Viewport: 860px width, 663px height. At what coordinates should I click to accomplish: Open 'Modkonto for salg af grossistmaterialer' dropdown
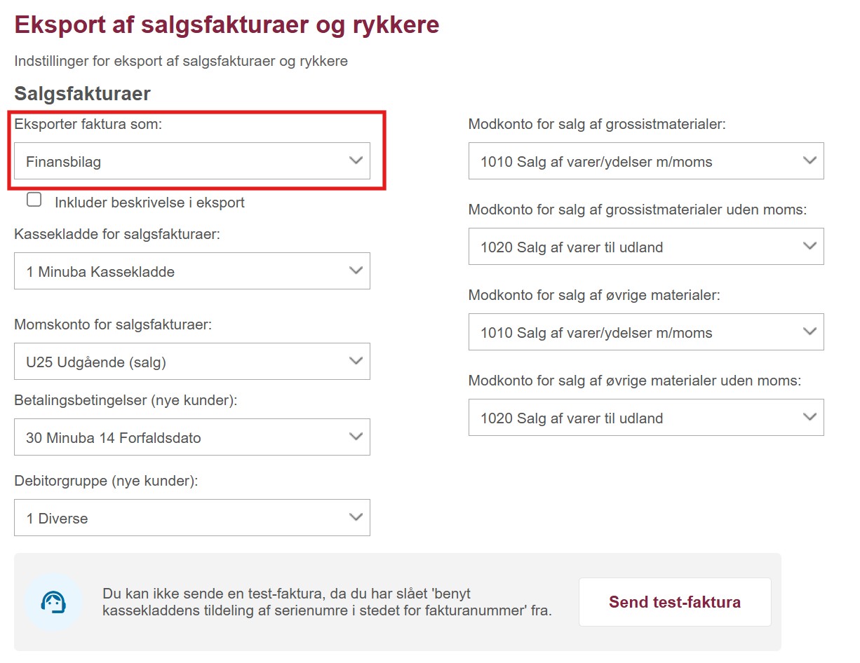pos(645,161)
